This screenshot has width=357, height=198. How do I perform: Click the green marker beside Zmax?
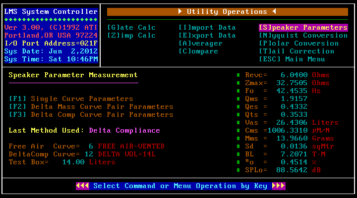pyautogui.click(x=238, y=83)
